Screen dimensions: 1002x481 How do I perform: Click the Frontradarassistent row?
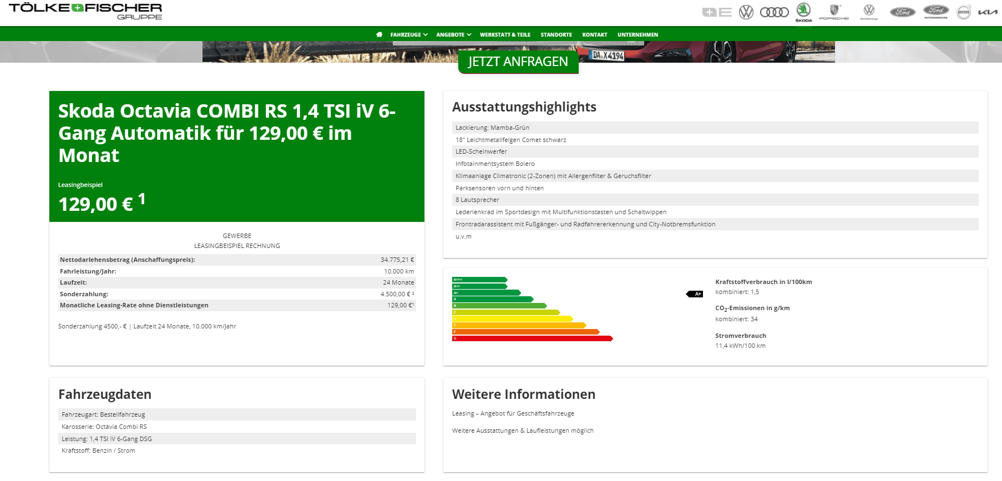[x=715, y=224]
